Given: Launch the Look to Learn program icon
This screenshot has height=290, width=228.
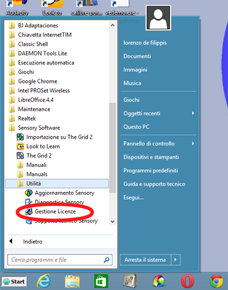Looking at the screenshot, I should pyautogui.click(x=20, y=146).
